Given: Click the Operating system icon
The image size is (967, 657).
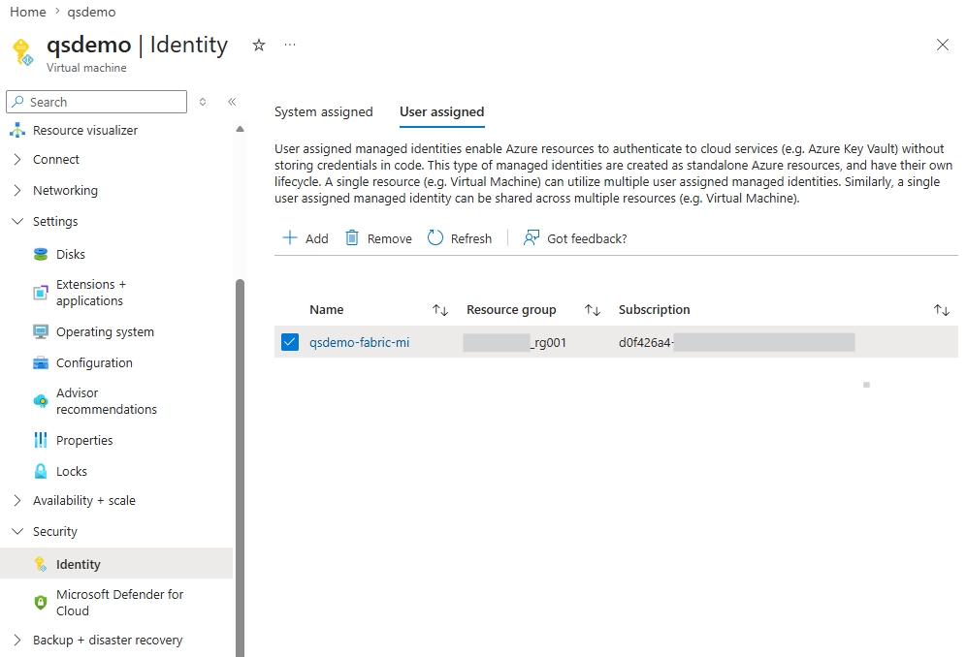Looking at the screenshot, I should pyautogui.click(x=41, y=331).
